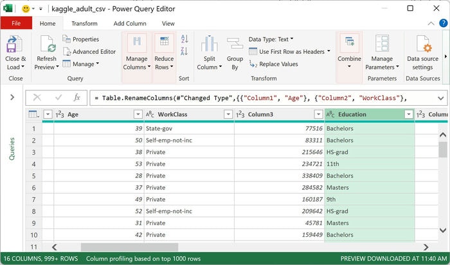Collapse the ribbon
Screen dimensions: 450x265
[x=431, y=24]
